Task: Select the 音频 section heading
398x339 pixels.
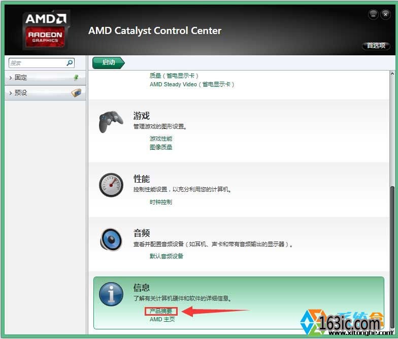Action: [x=141, y=233]
